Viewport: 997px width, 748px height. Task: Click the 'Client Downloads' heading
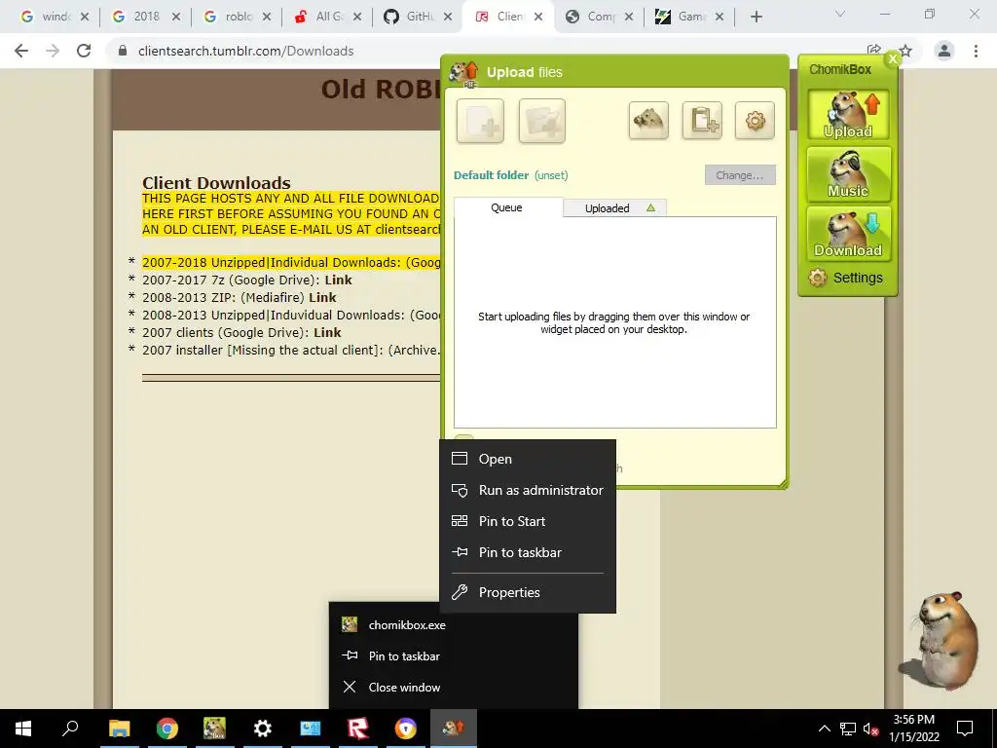(216, 183)
